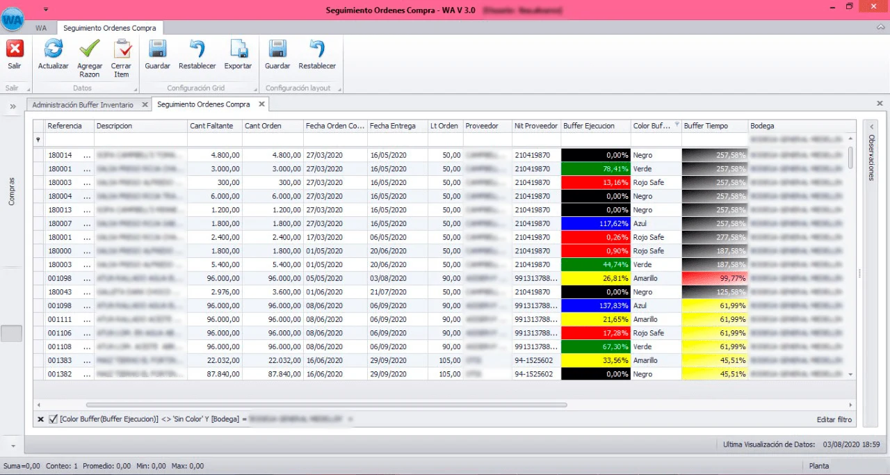Open the WA ribbon tab
The image size is (890, 475).
41,28
